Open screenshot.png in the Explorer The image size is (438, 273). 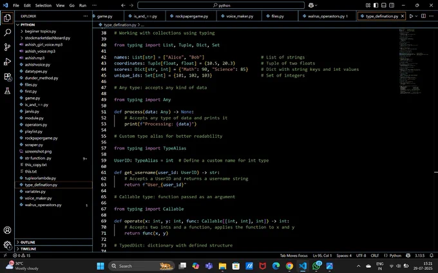pyautogui.click(x=38, y=151)
